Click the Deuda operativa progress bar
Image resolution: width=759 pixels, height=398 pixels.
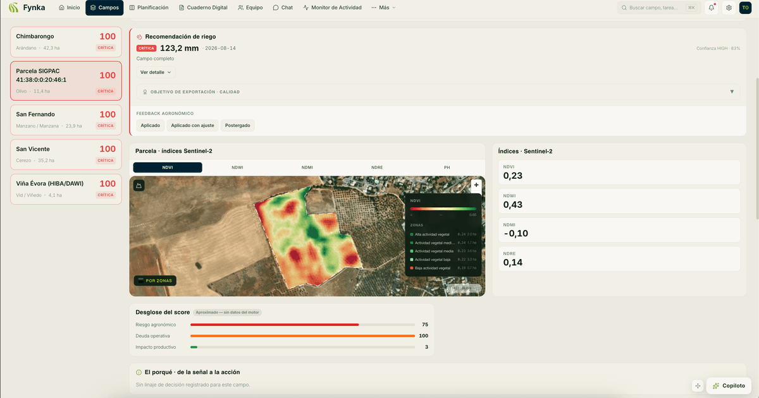click(x=303, y=336)
